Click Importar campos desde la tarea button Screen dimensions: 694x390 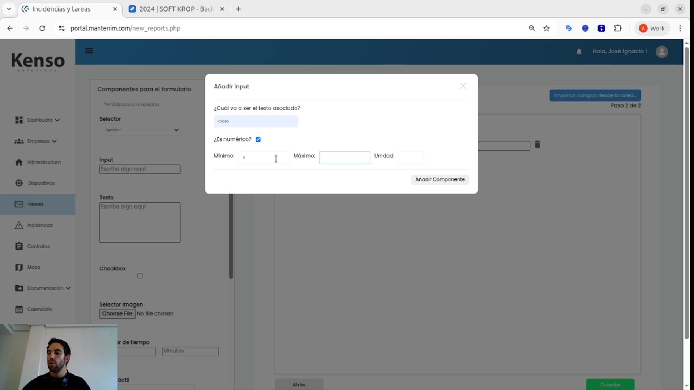point(595,95)
